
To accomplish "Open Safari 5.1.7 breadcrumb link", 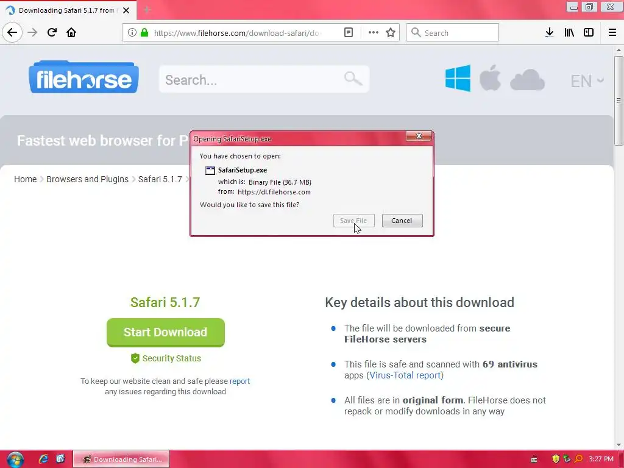I will (x=160, y=179).
